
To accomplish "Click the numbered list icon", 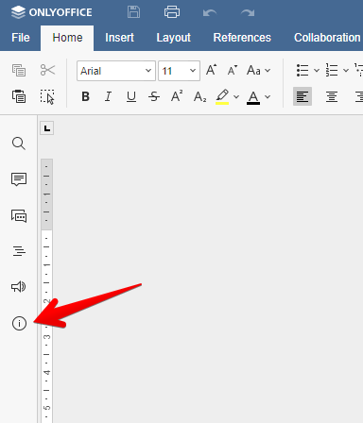I will point(332,70).
